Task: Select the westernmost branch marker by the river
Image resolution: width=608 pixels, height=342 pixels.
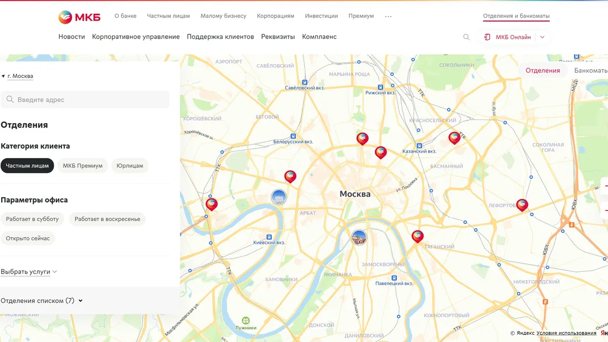Action: pos(211,204)
